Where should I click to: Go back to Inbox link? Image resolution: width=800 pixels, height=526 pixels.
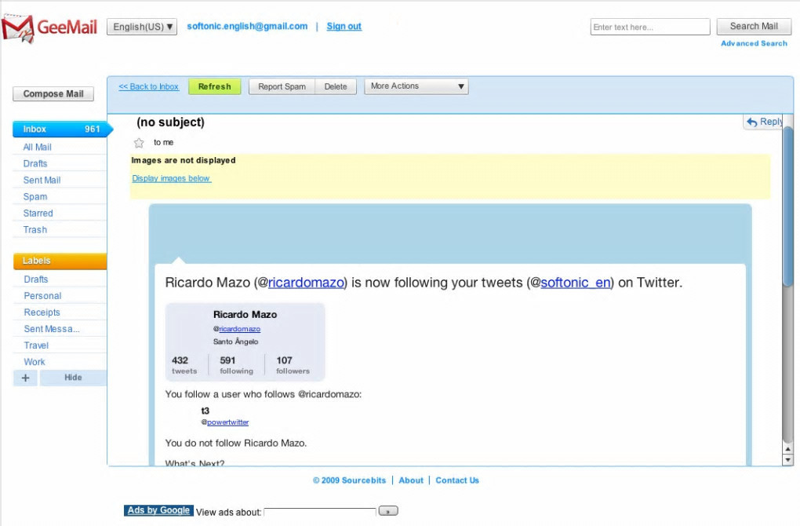(148, 87)
